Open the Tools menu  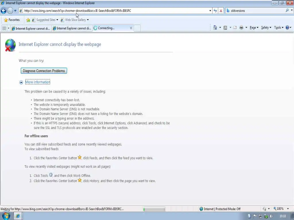(279, 28)
